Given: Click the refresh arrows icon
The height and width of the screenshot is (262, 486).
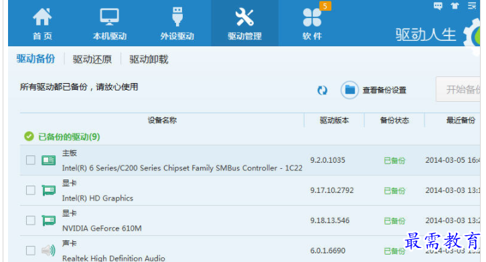Looking at the screenshot, I should [323, 90].
